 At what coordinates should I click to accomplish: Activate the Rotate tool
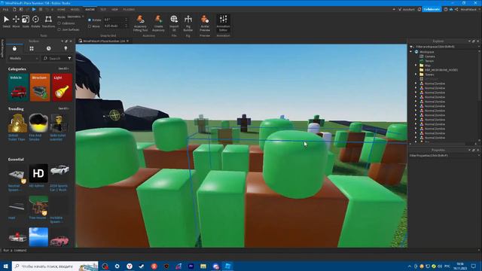click(x=35, y=22)
